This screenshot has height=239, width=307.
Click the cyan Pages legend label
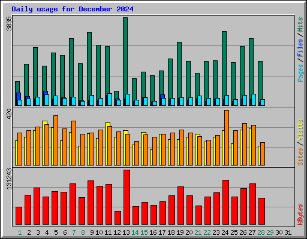point(300,73)
